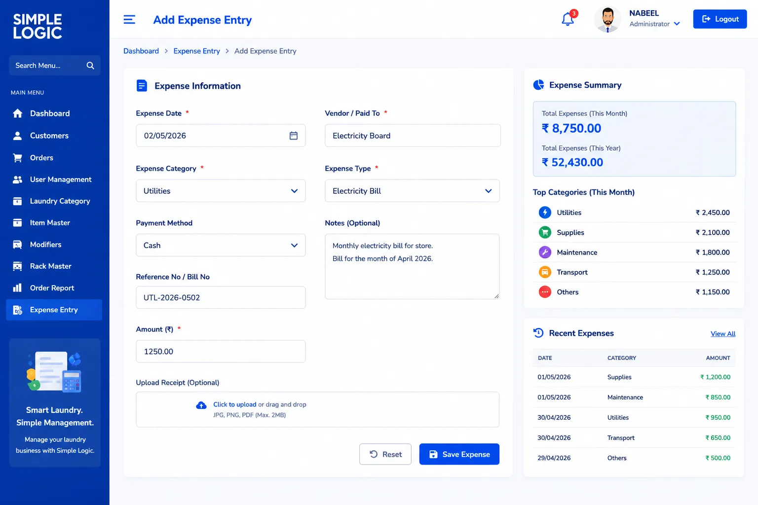758x505 pixels.
Task: Click the ₹ 2,450.00 Utilities category amount
Action: click(x=713, y=213)
